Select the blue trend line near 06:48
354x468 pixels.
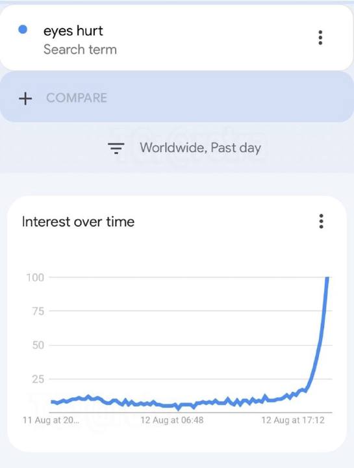[172, 406]
